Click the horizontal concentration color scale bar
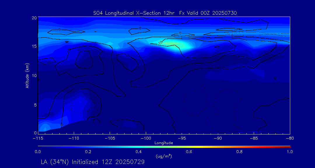Image resolution: width=315 pixels, height=168 pixels. pos(164,147)
